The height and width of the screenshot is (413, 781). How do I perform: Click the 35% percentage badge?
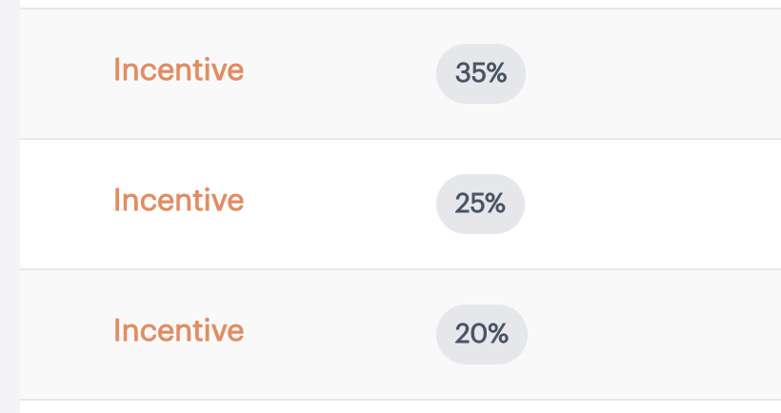tap(481, 73)
